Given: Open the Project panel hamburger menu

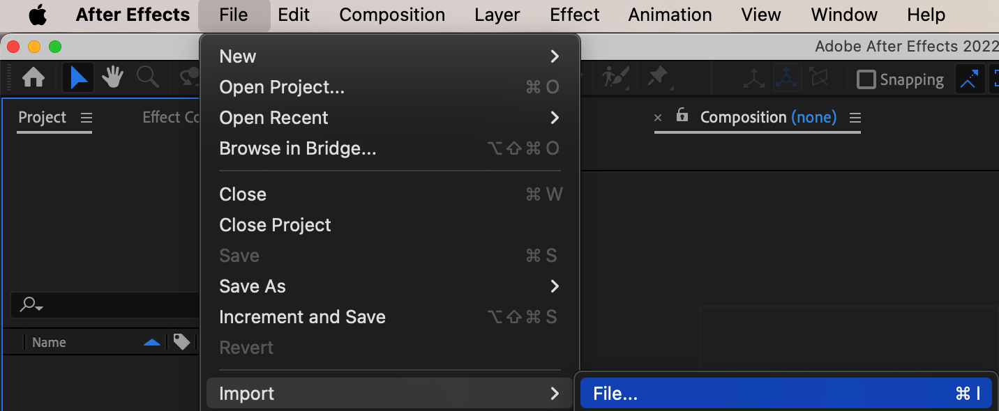Looking at the screenshot, I should 87,118.
